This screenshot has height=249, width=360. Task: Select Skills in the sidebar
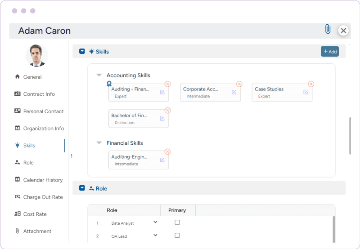(29, 146)
